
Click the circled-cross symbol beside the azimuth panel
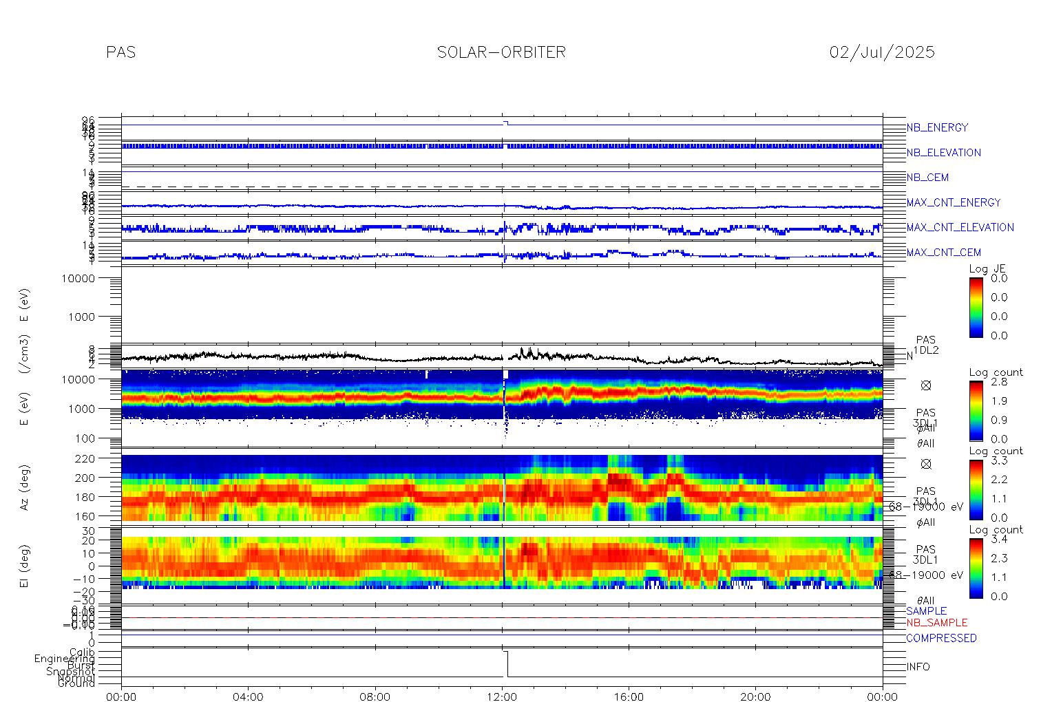(925, 464)
